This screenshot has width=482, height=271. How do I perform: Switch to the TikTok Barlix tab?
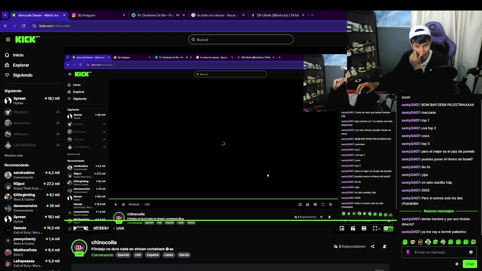point(278,15)
